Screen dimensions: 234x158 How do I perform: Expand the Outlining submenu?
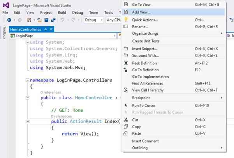(222, 148)
